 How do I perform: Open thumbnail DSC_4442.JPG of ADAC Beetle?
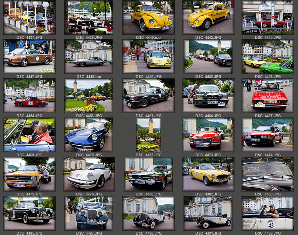coord(208,17)
